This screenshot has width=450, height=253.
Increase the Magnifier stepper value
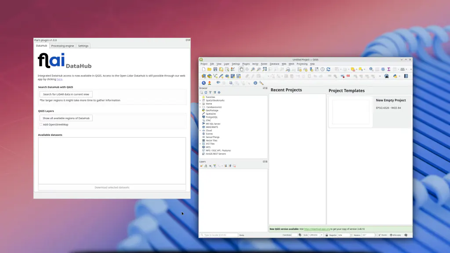(351, 235)
